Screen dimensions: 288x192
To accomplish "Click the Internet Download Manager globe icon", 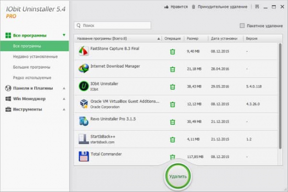I will [84, 68].
